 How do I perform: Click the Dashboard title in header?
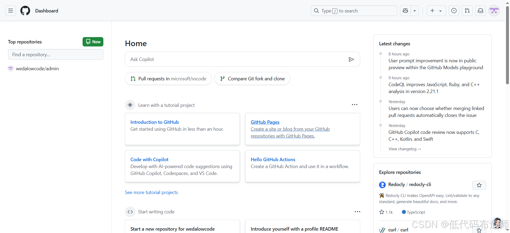pyautogui.click(x=47, y=11)
